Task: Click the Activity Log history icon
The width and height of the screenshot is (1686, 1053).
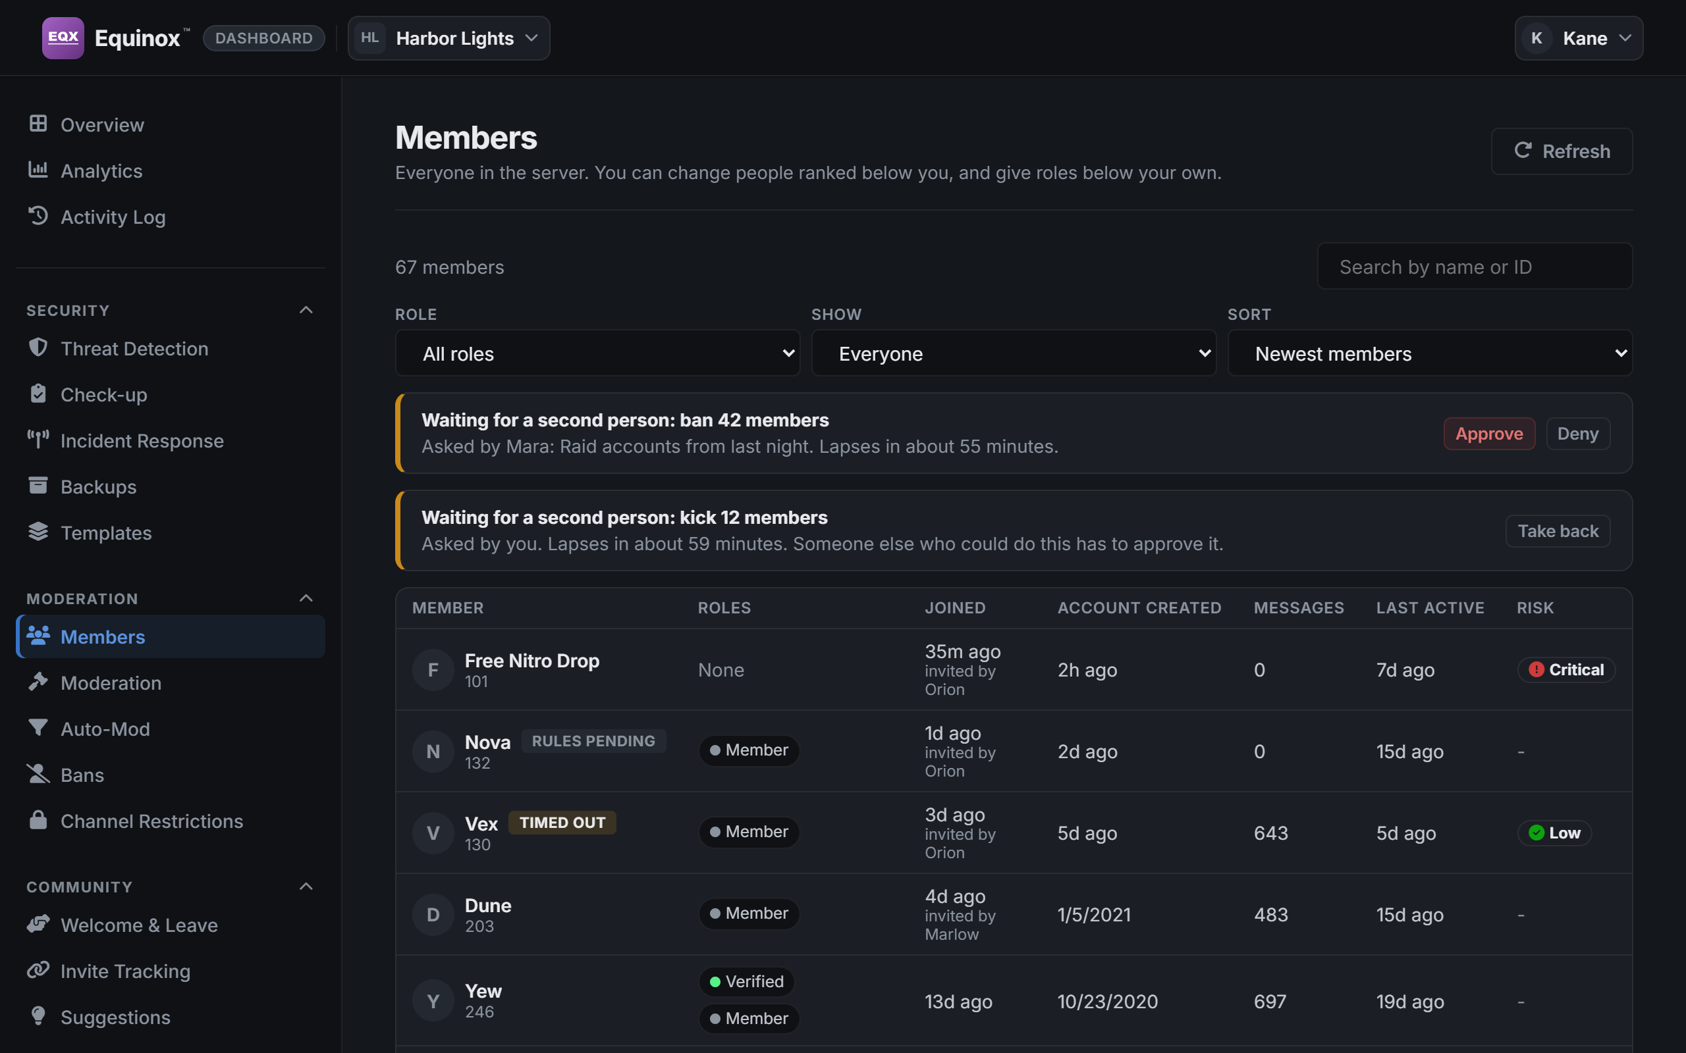Action: coord(38,216)
